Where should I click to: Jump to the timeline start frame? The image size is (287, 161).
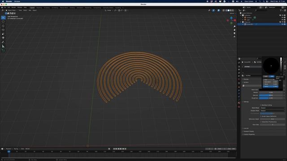[114, 149]
